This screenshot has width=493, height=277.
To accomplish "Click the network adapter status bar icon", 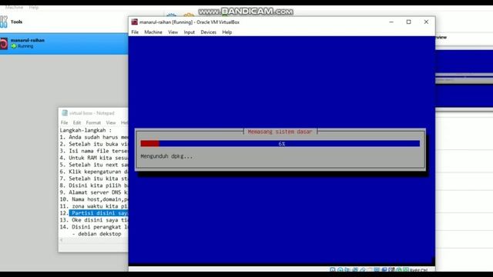I will 355,270.
